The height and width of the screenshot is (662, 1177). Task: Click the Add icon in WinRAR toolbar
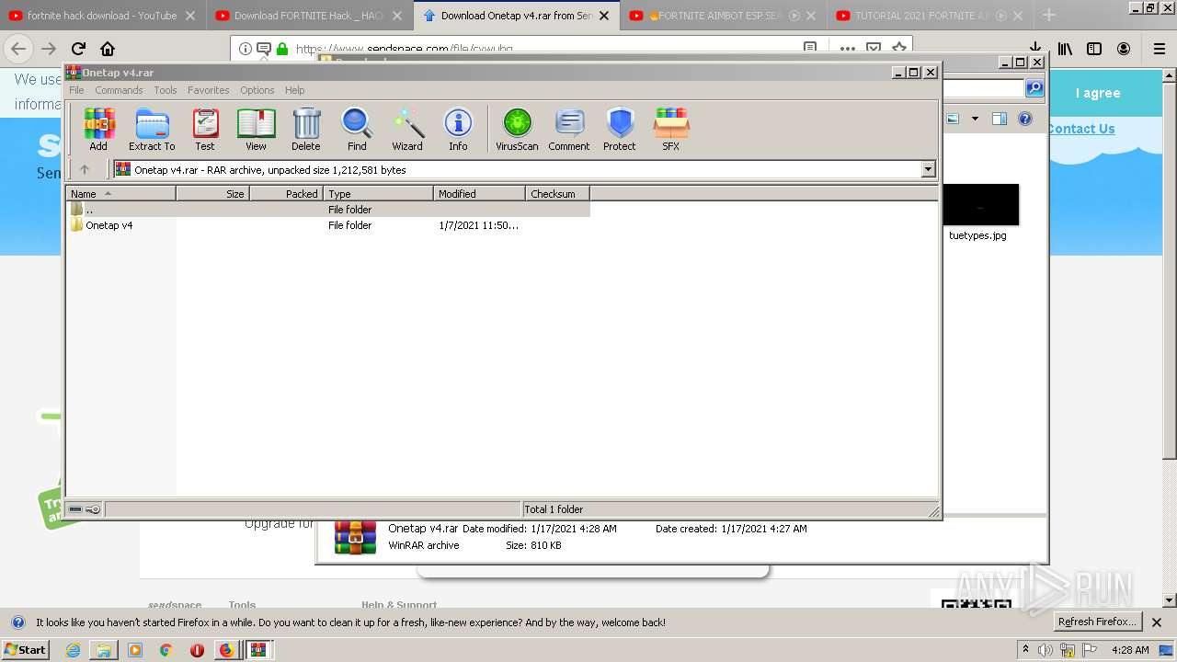[98, 129]
